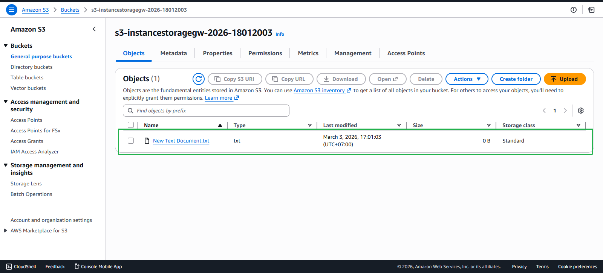Image resolution: width=603 pixels, height=273 pixels.
Task: Go to next page of objects
Action: (x=565, y=111)
